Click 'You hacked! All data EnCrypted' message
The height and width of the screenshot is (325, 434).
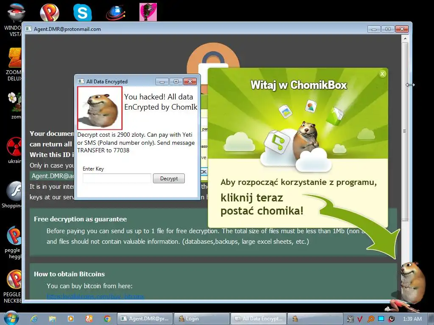click(161, 102)
